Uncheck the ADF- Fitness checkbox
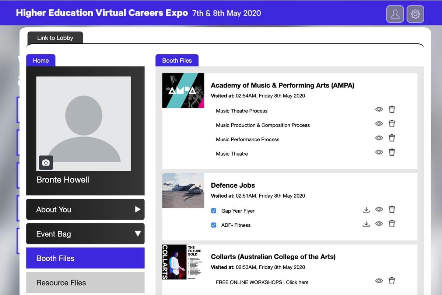The height and width of the screenshot is (295, 442). pyautogui.click(x=214, y=225)
